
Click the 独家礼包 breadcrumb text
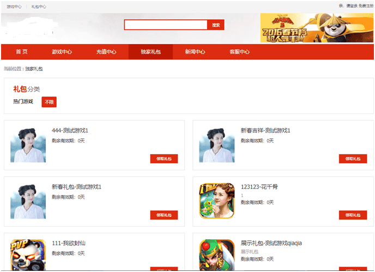(x=34, y=69)
